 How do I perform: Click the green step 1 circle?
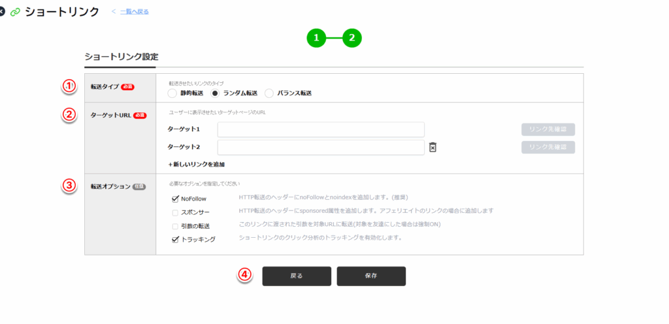tap(316, 39)
